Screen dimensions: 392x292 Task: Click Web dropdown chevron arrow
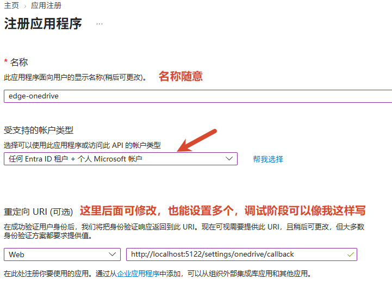tap(112, 254)
